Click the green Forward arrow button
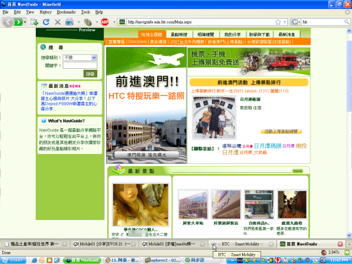 coord(18,22)
